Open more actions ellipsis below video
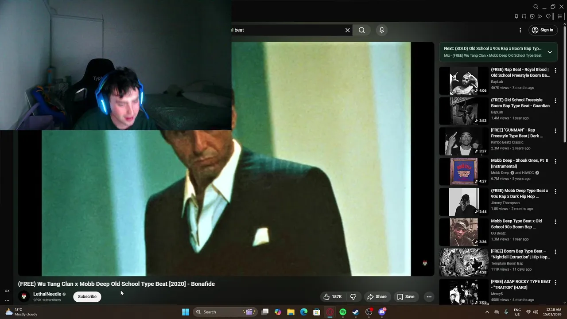Image resolution: width=567 pixels, height=319 pixels. (429, 297)
